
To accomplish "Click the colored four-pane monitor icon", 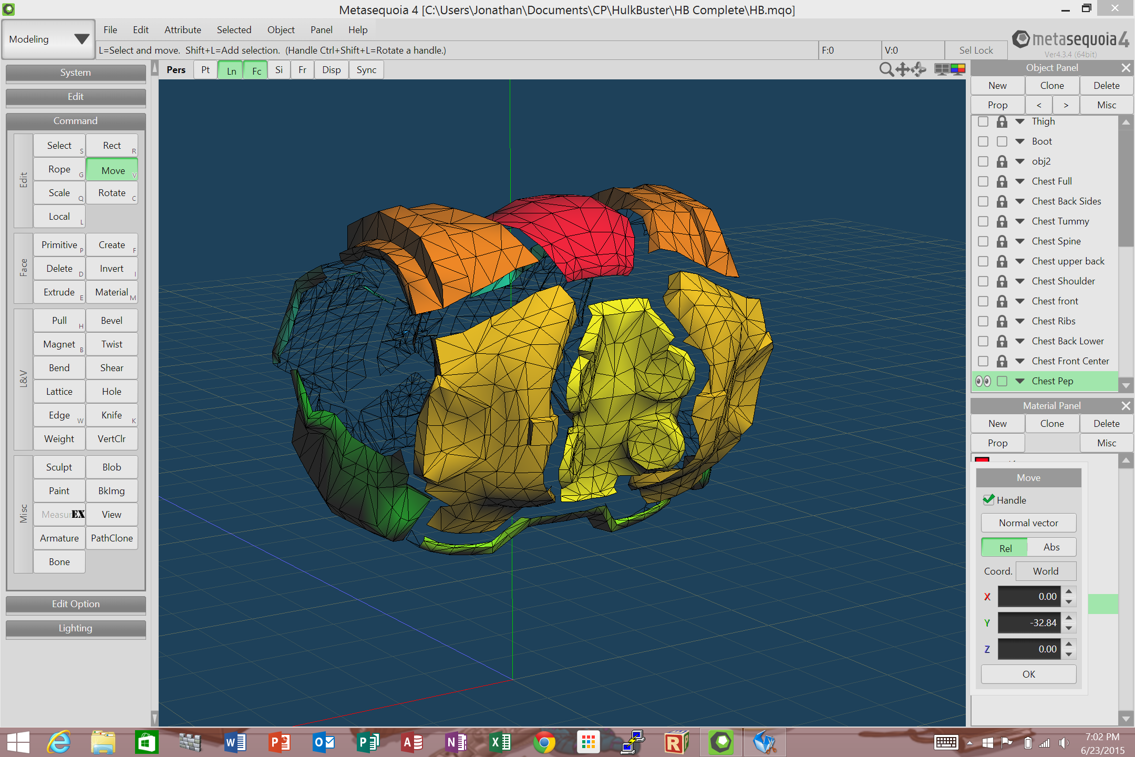I will [958, 69].
